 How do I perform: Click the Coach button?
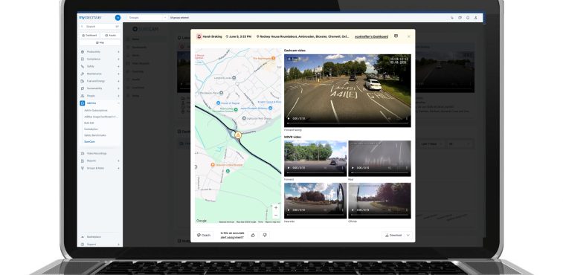[x=204, y=235]
